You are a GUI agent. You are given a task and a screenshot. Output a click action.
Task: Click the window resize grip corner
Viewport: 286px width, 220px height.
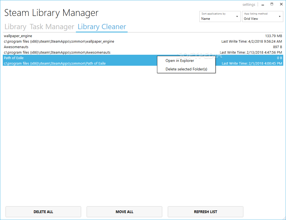click(284, 218)
